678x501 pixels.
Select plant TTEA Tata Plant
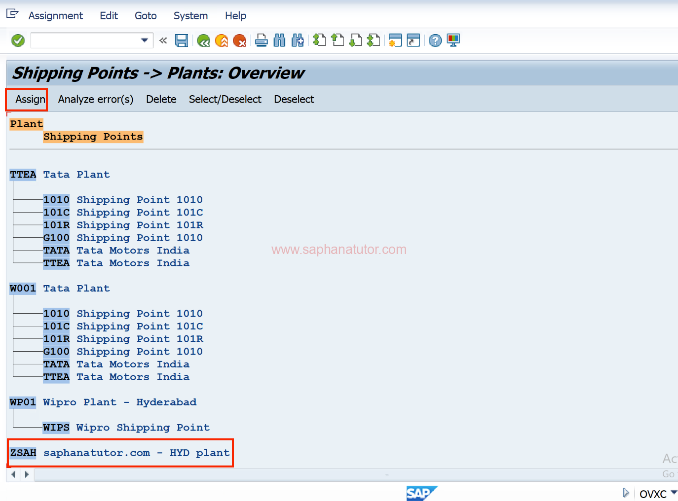(x=60, y=175)
